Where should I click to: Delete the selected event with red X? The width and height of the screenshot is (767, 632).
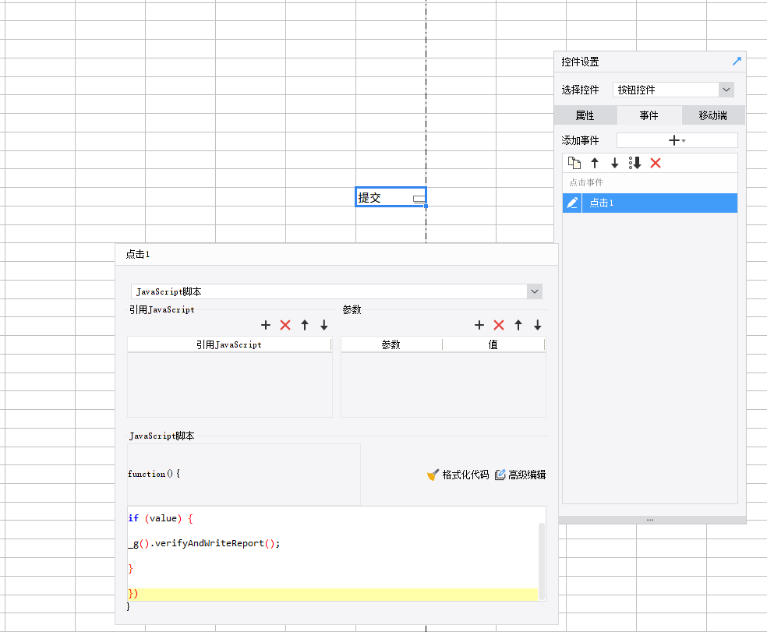click(656, 163)
